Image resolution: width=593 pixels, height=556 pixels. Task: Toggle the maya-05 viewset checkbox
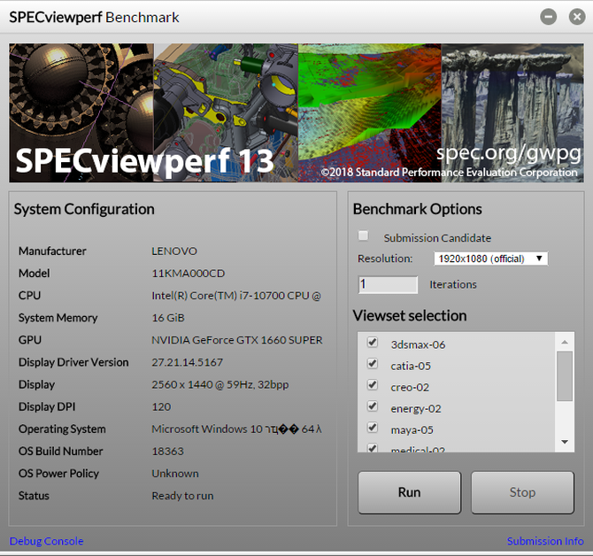click(373, 429)
